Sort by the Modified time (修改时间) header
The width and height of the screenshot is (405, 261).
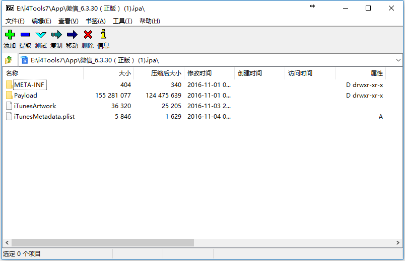(x=199, y=73)
